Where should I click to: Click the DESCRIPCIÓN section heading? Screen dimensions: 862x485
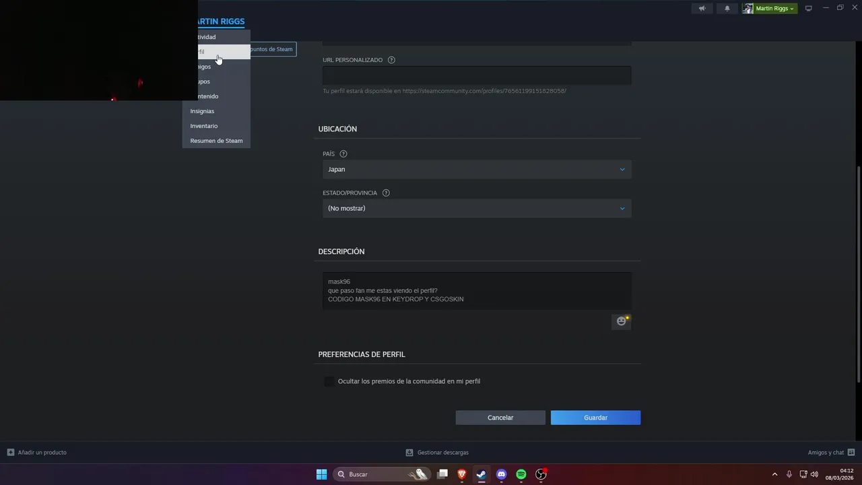341,251
